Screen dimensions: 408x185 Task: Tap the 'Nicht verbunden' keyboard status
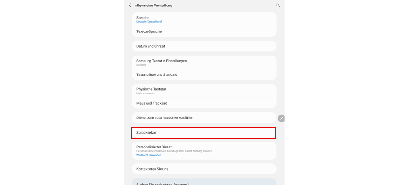click(146, 93)
